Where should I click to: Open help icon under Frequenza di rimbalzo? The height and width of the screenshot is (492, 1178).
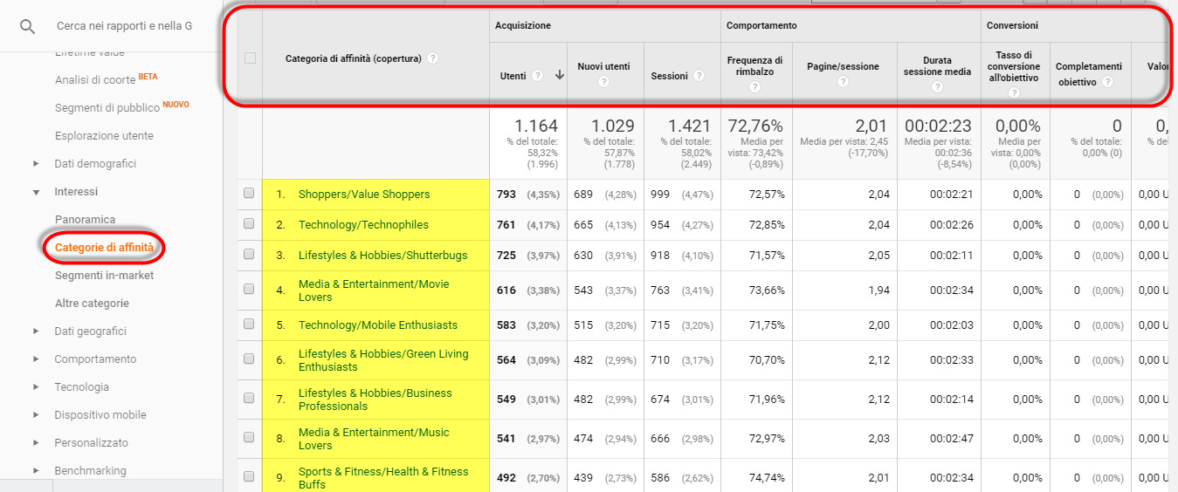pos(754,87)
